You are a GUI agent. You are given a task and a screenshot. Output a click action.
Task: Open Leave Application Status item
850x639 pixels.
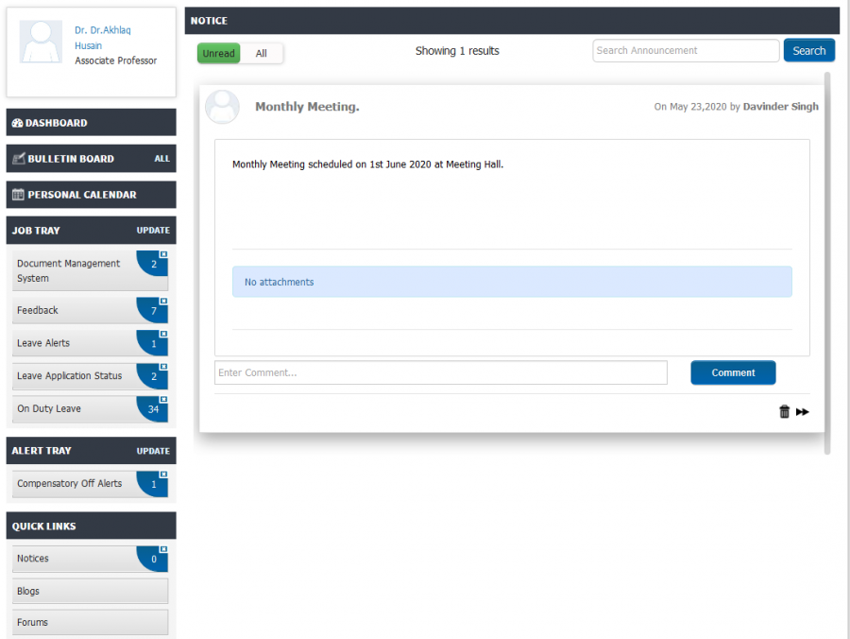click(x=90, y=375)
